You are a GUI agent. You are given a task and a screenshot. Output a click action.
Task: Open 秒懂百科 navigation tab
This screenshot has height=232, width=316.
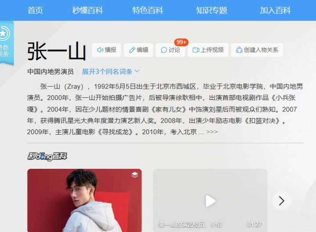coord(87,11)
